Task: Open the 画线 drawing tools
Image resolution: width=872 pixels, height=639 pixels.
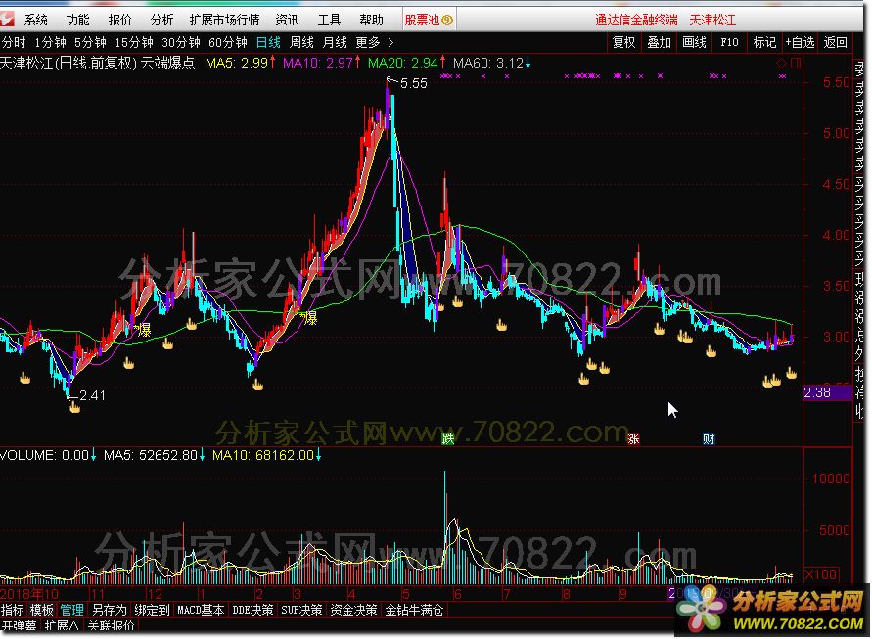Action: coord(694,43)
